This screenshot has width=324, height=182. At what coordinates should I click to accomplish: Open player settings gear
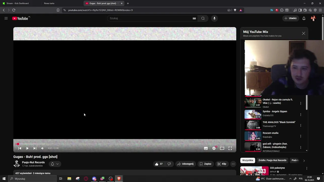point(214,148)
